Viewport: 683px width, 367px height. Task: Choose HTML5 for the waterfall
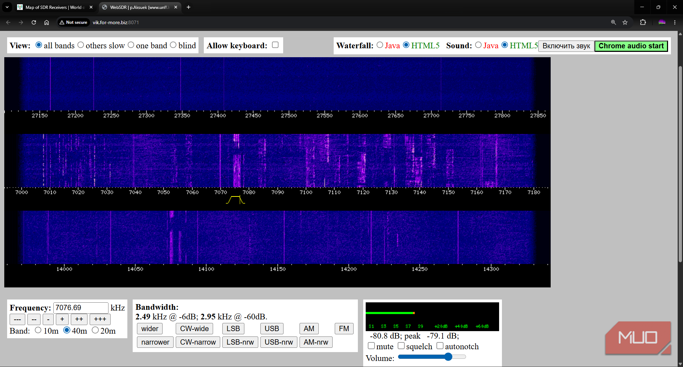[x=406, y=45]
